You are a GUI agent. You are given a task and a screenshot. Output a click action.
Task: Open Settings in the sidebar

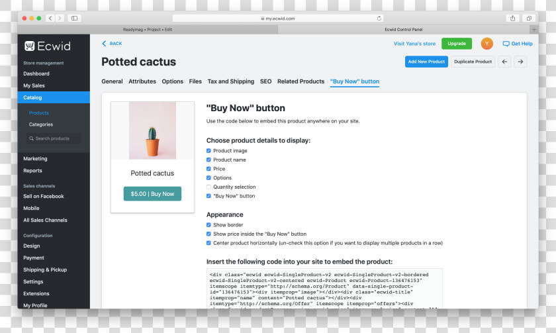coord(33,281)
